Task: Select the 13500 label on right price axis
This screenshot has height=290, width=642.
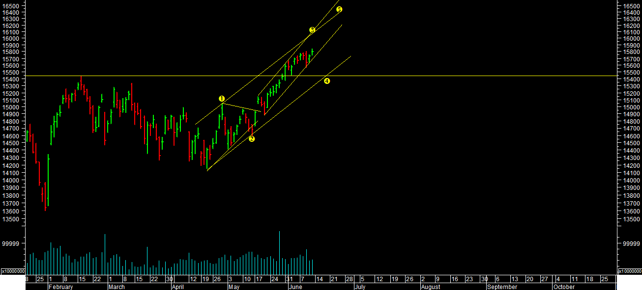Action: (x=630, y=219)
